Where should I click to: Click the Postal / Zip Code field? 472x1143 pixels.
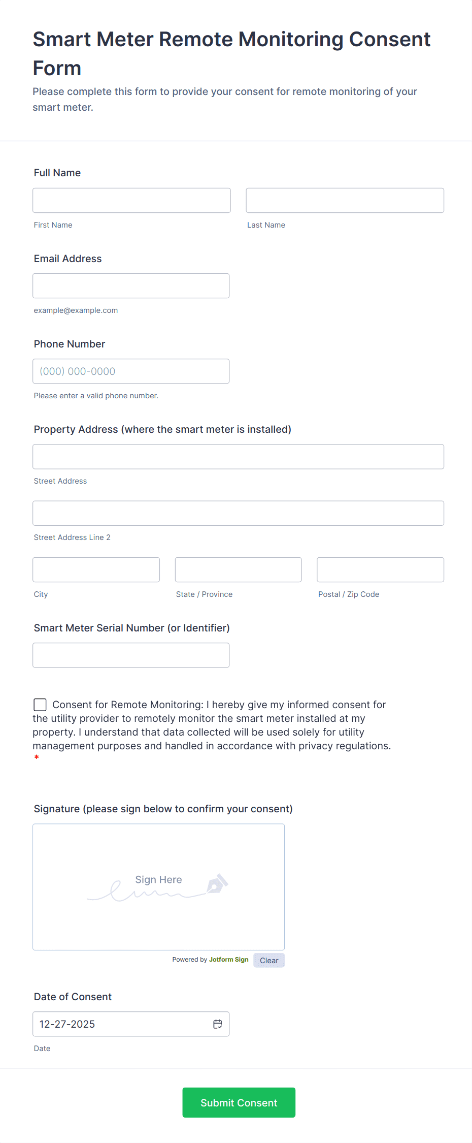point(380,569)
